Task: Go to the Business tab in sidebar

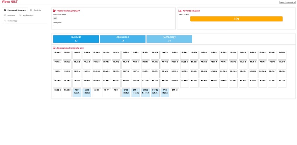Action: click(10, 15)
